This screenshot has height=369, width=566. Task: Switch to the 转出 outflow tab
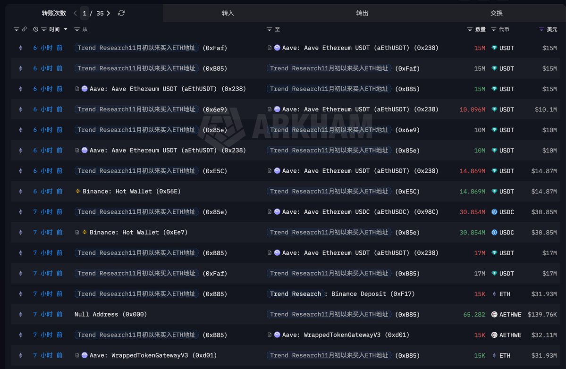[x=362, y=13]
